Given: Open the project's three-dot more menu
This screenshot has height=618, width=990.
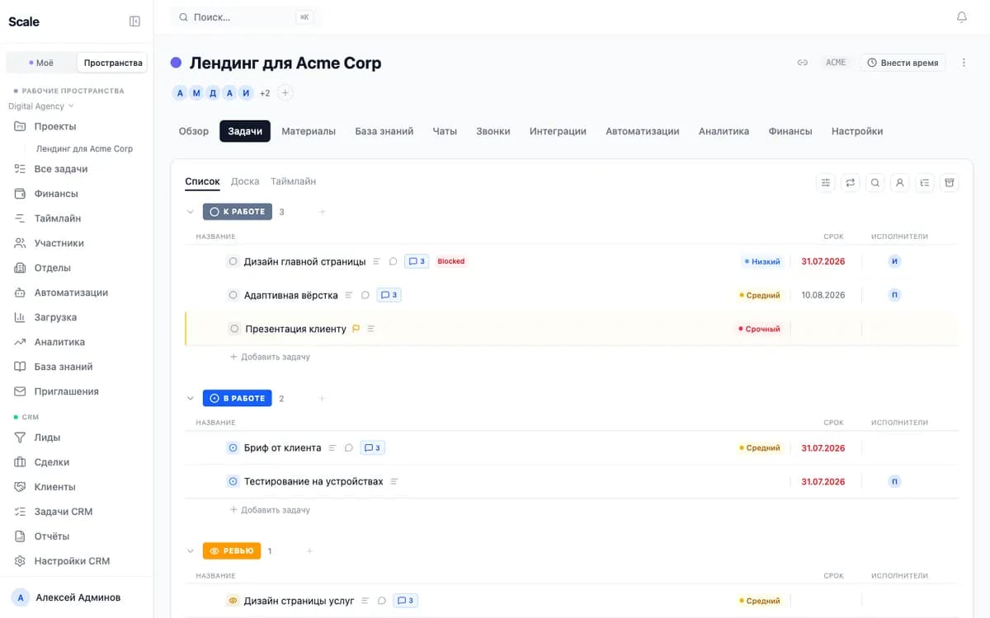Looking at the screenshot, I should coord(964,63).
